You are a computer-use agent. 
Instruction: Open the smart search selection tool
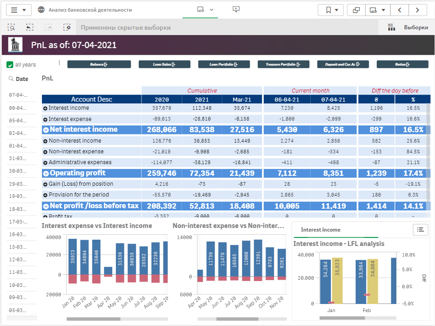pos(11,27)
